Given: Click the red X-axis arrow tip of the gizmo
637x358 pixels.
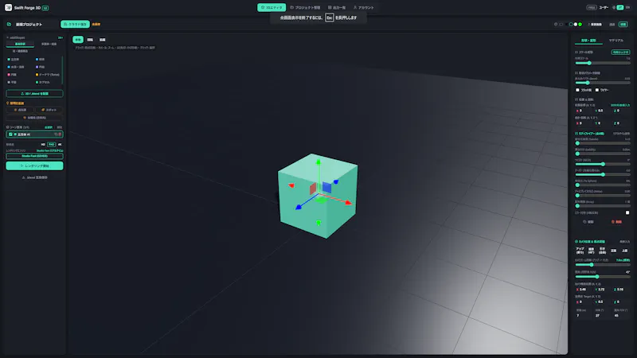Looking at the screenshot, I should (x=348, y=202).
